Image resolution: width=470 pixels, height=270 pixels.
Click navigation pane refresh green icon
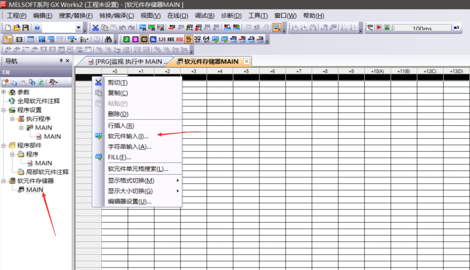(41, 82)
